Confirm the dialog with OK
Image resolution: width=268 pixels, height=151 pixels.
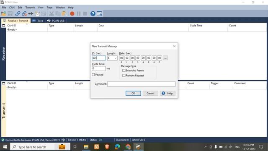coord(133,93)
